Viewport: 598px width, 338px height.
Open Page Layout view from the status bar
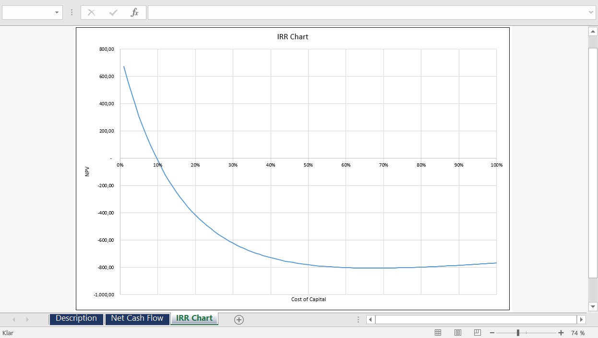click(457, 332)
